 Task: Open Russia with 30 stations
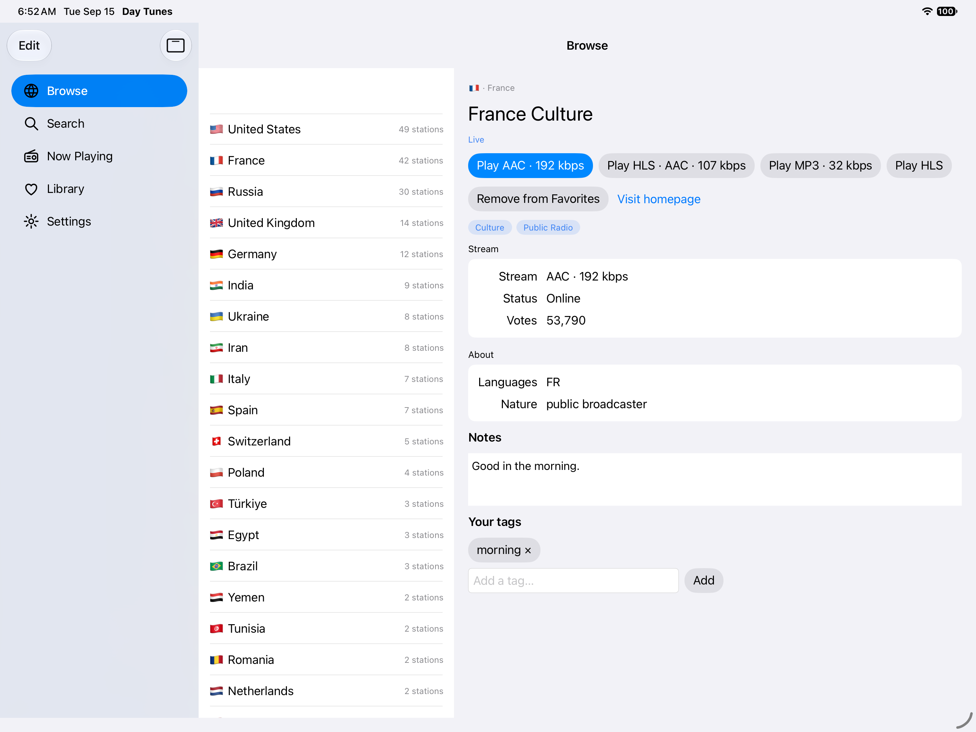pos(327,192)
